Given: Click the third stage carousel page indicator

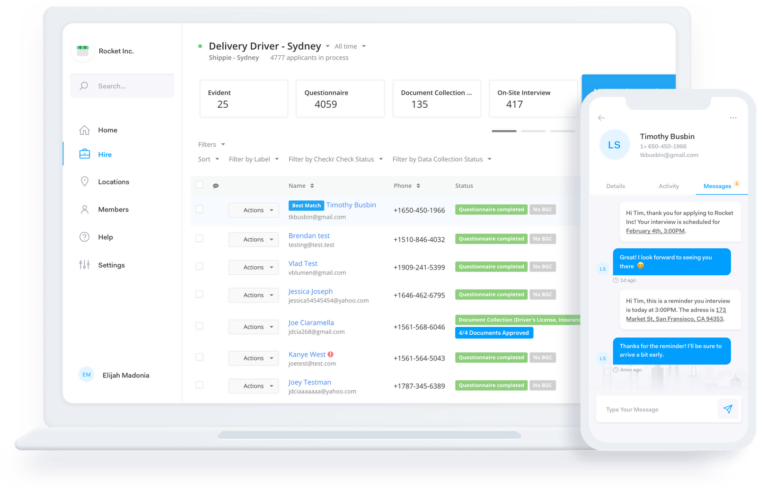Looking at the screenshot, I should pyautogui.click(x=563, y=131).
